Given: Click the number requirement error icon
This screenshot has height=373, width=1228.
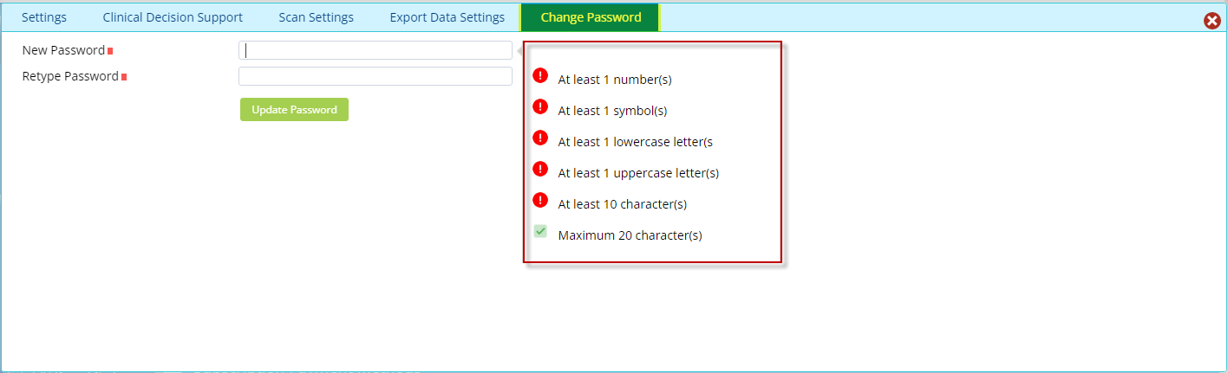Looking at the screenshot, I should pos(540,75).
